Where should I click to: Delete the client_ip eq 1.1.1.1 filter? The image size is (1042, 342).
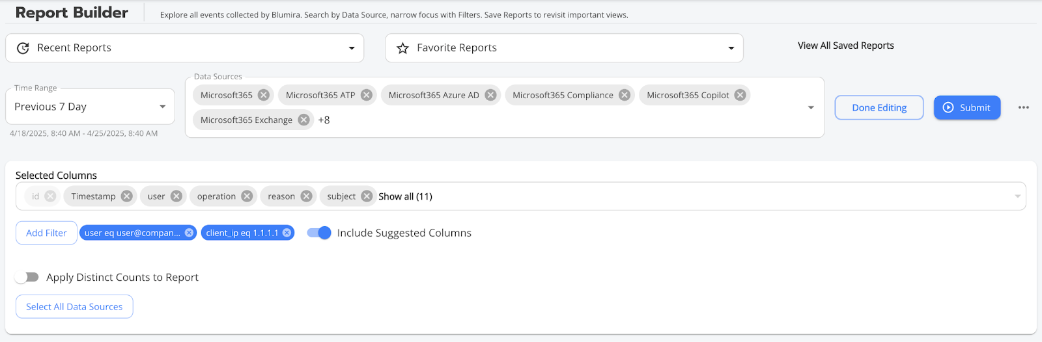287,233
